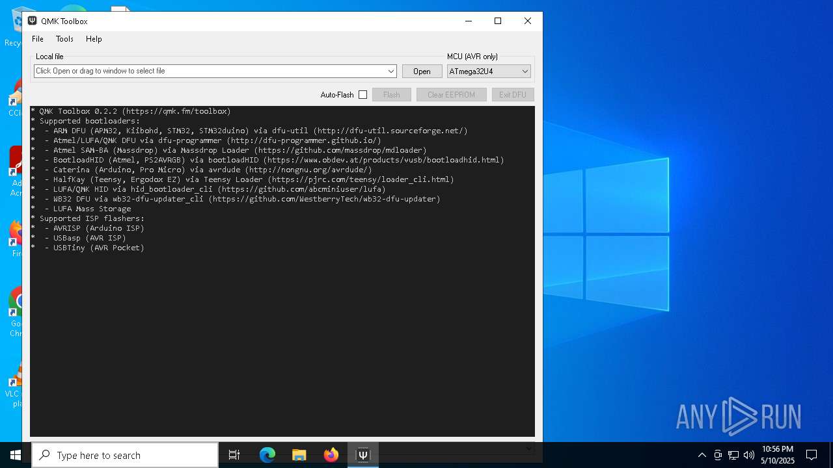Click the "Atmel SAM-BA (Massdrop)" log line
Image resolution: width=833 pixels, height=468 pixels.
[x=228, y=150]
